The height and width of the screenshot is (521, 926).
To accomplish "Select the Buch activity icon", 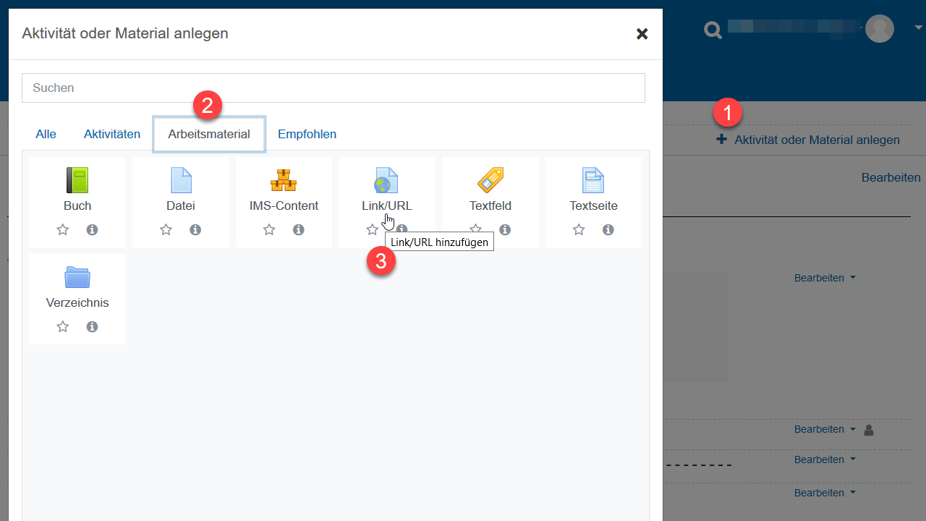I will click(77, 180).
